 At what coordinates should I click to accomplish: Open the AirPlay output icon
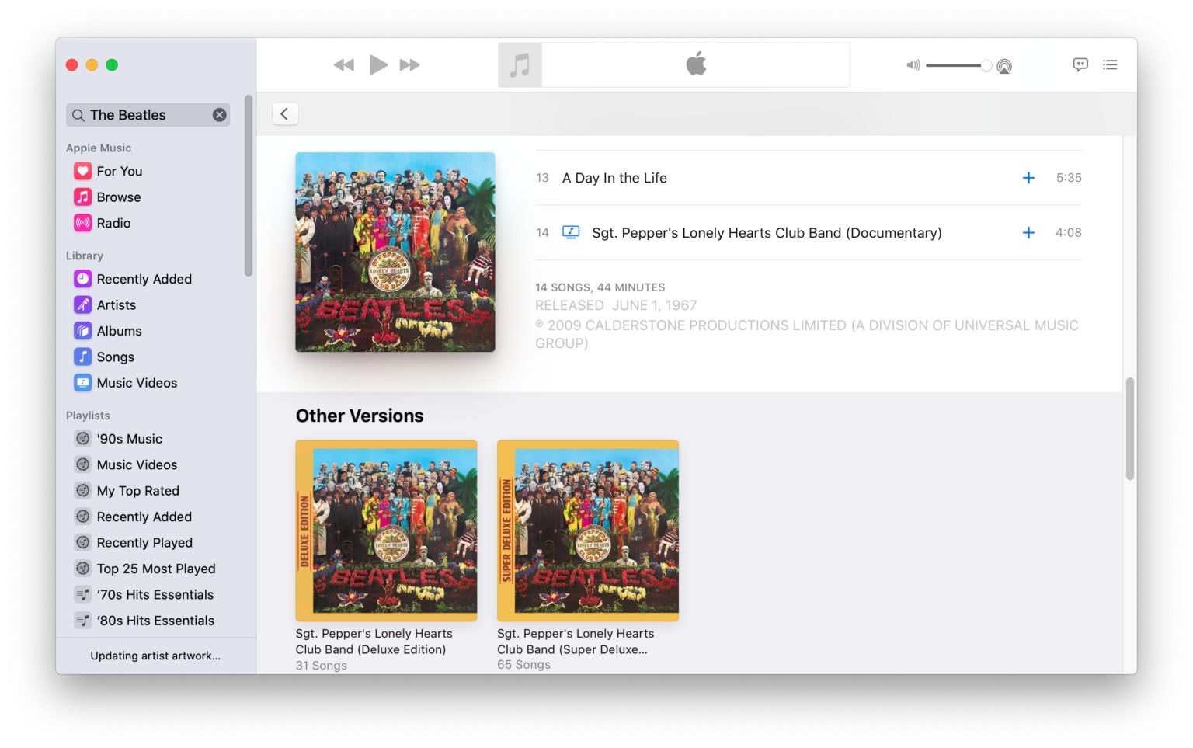1004,66
